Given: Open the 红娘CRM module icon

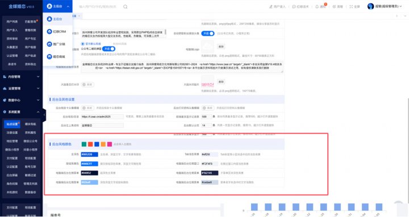Looking at the screenshot, I should (49, 32).
